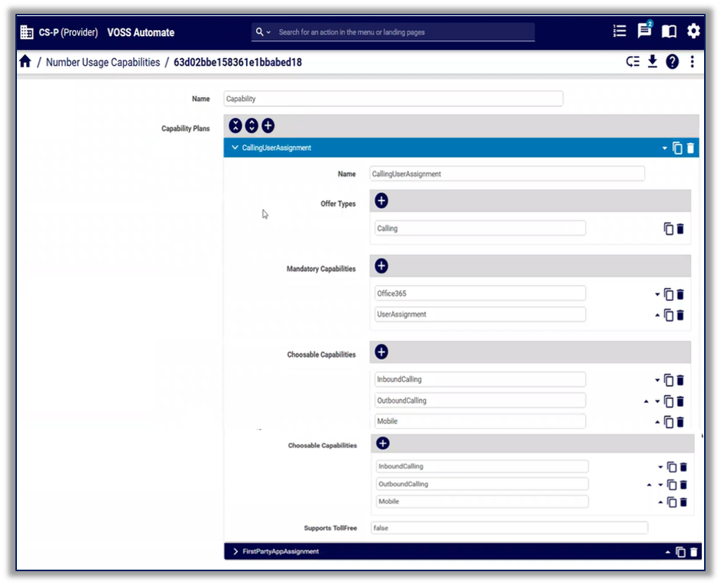Click the home icon in breadcrumb
This screenshot has height=585, width=721.
coord(25,62)
